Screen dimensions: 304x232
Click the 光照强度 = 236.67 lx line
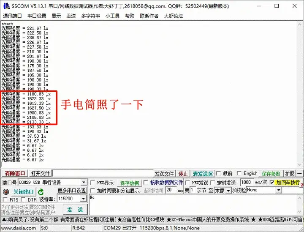coord(25,38)
